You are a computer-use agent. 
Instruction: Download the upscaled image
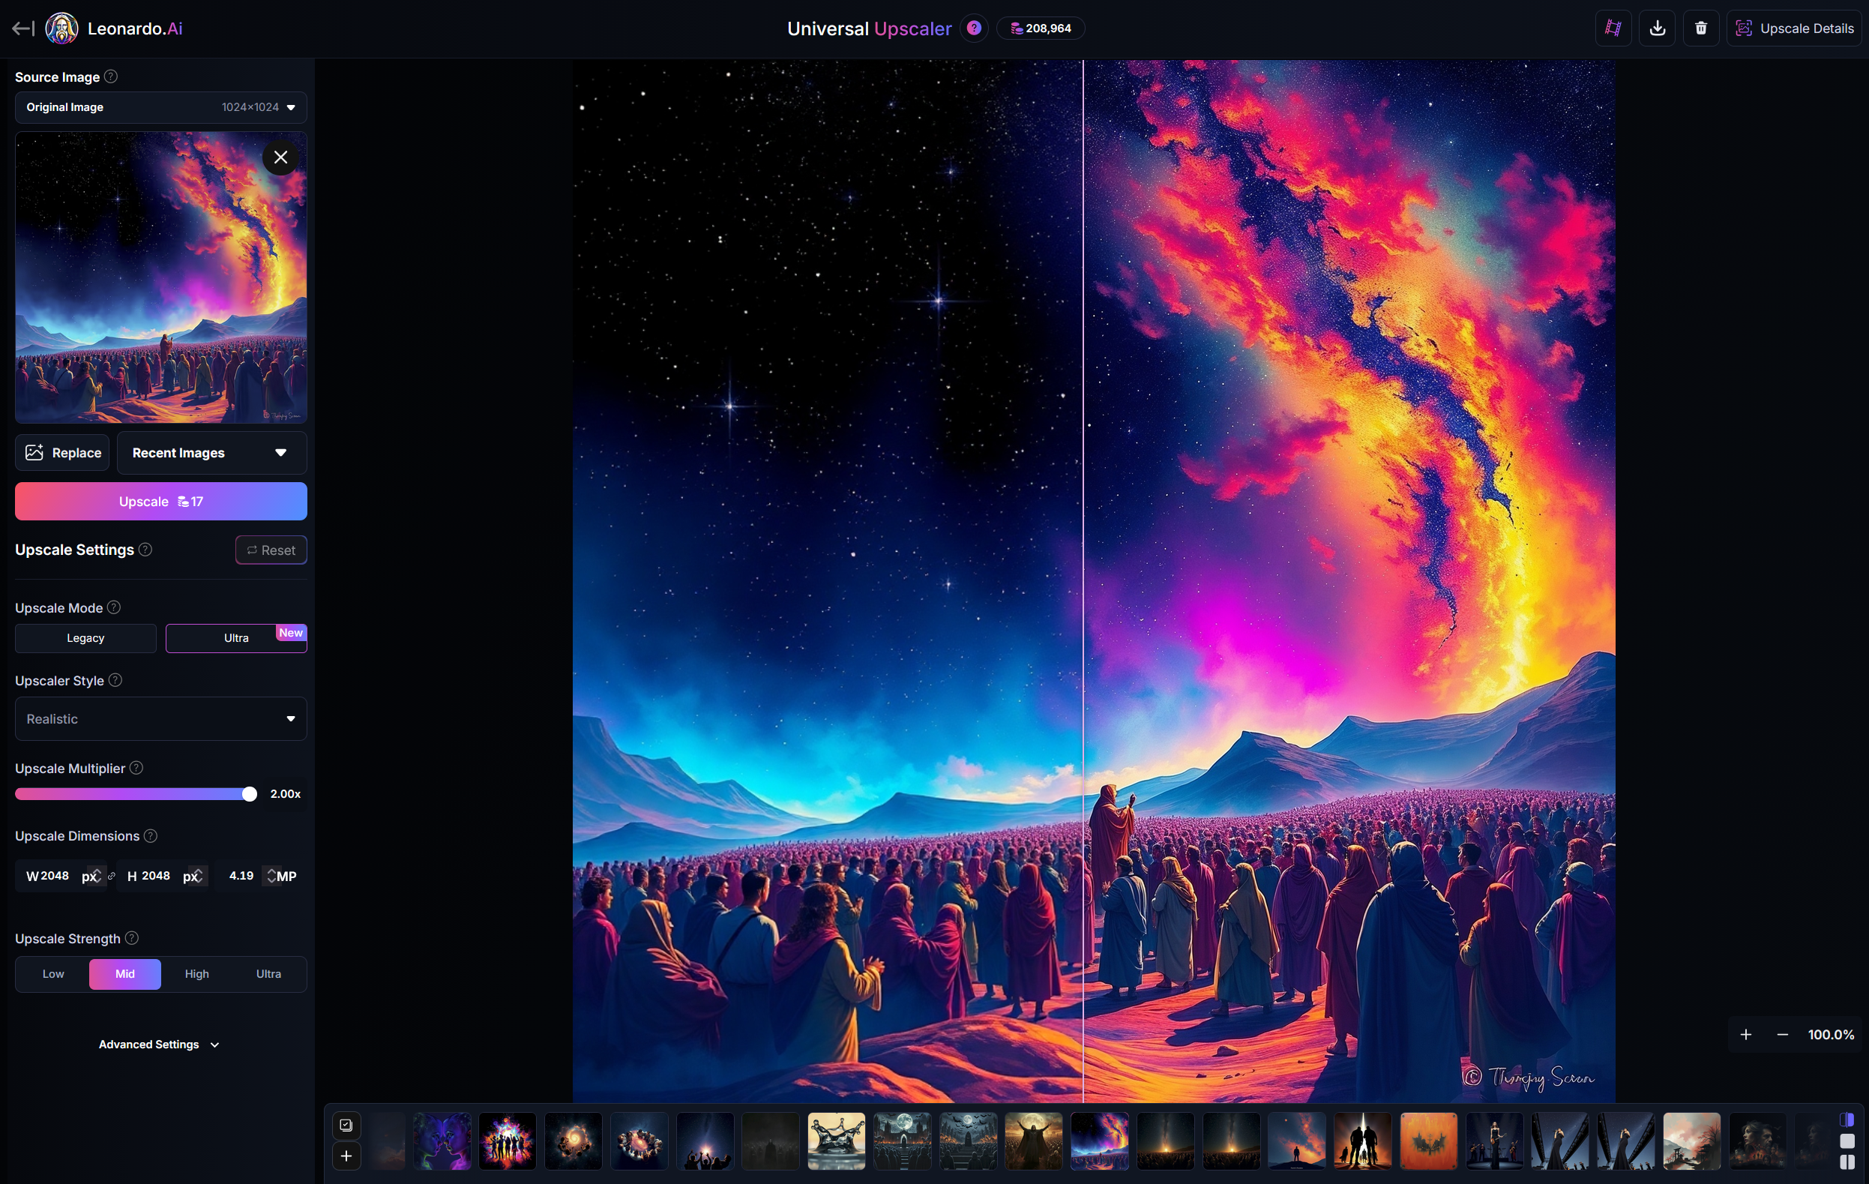[1657, 28]
